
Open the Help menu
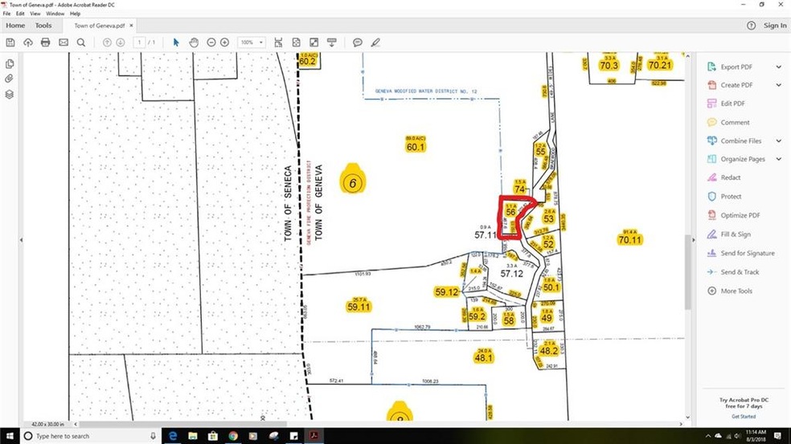pyautogui.click(x=76, y=14)
